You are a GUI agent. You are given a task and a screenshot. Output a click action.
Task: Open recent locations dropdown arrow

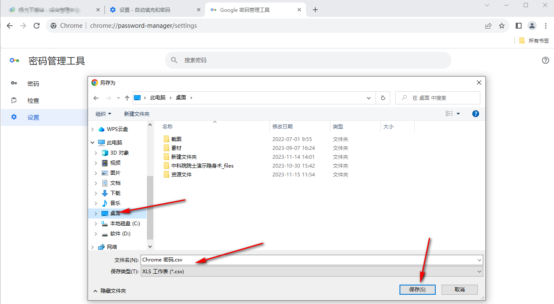[x=118, y=98]
